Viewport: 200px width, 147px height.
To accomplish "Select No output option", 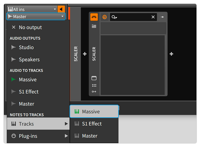I will pyautogui.click(x=38, y=27).
